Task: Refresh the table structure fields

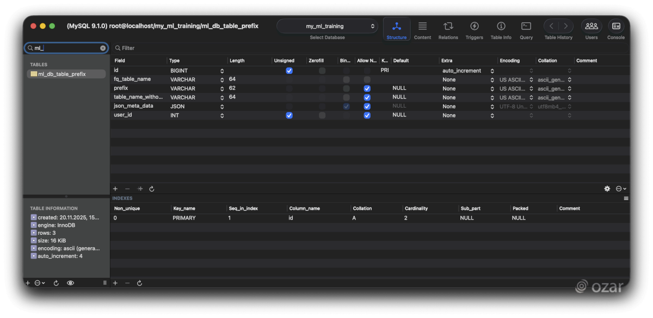Action: 152,189
